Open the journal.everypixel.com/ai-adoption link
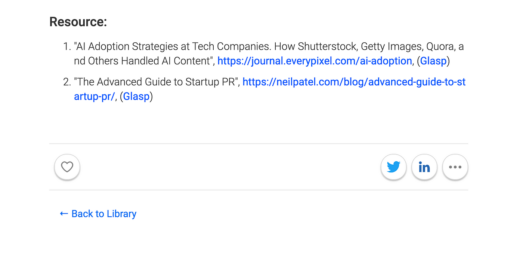 (x=315, y=61)
